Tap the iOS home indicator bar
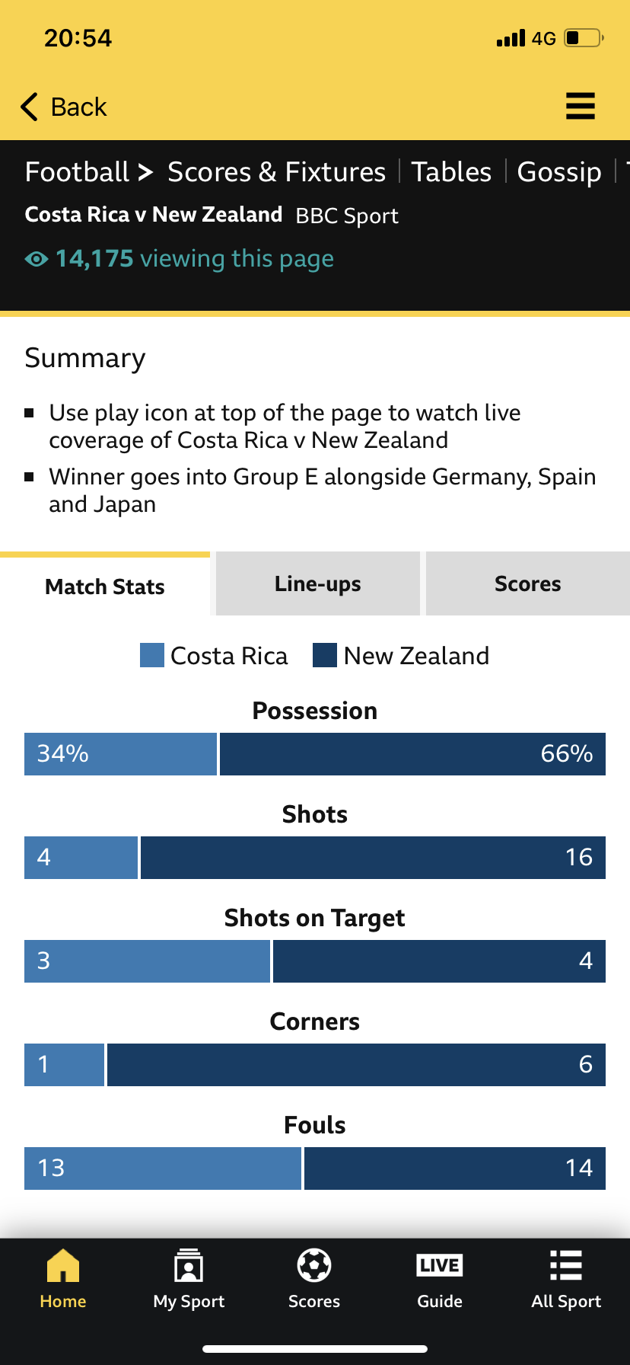This screenshot has width=630, height=1365. (x=315, y=1348)
